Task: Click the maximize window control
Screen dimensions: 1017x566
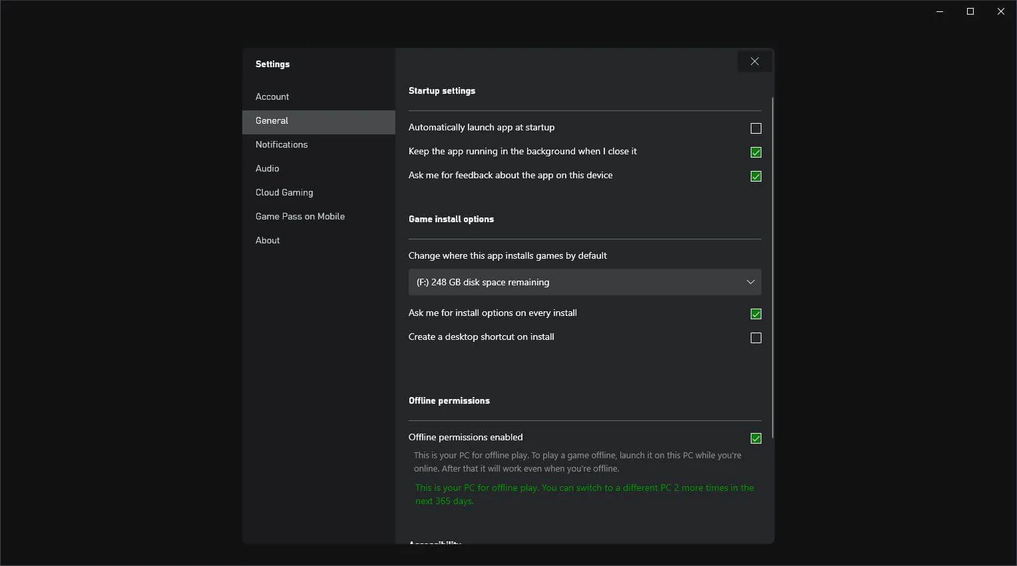Action: click(x=970, y=11)
